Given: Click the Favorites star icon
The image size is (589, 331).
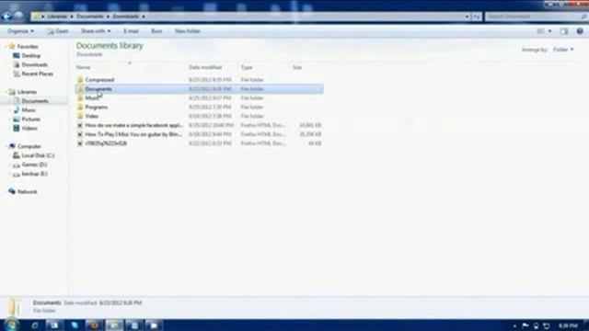Looking at the screenshot, I should (12, 46).
